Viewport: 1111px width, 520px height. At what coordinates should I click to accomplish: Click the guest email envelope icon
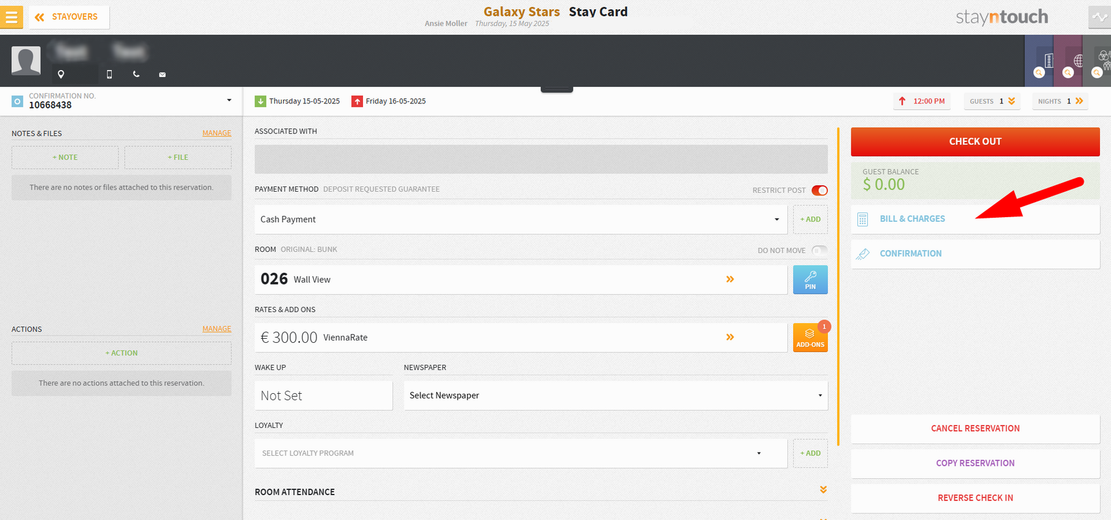pyautogui.click(x=162, y=75)
